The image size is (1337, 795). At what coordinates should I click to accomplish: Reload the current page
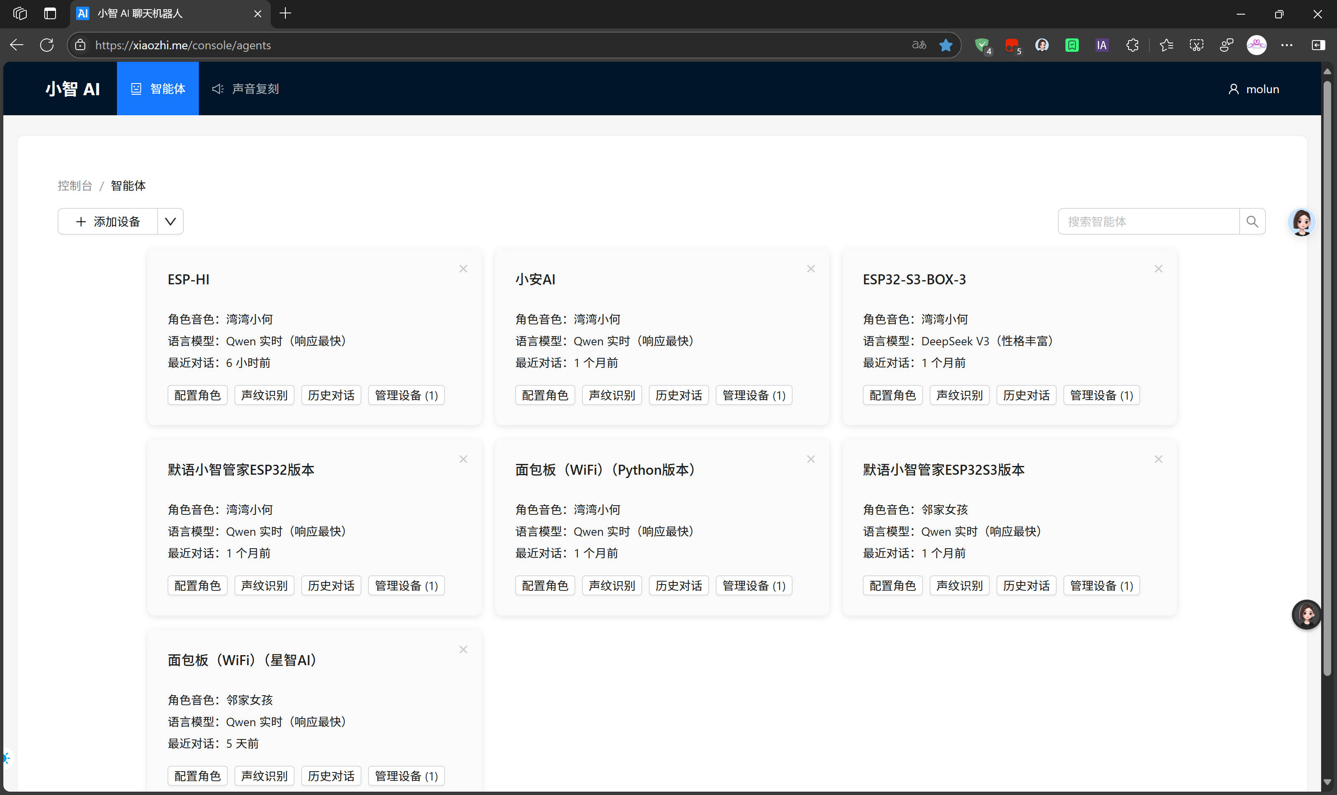(47, 45)
